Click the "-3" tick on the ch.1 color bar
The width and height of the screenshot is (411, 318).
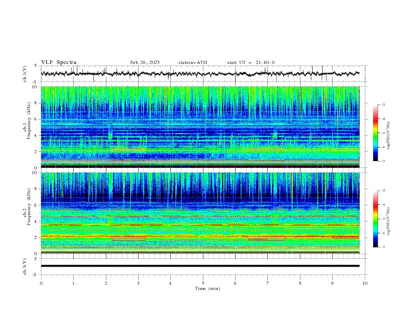click(382, 104)
